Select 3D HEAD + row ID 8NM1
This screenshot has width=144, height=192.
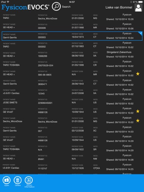coord(72,158)
